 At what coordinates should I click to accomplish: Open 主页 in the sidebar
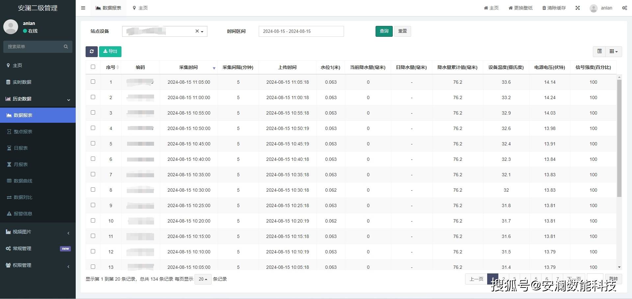point(38,65)
